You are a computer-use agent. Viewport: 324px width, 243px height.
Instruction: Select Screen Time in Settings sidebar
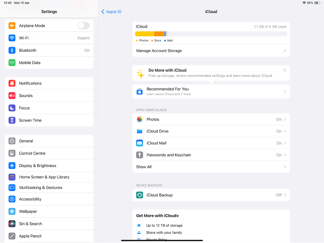point(49,120)
